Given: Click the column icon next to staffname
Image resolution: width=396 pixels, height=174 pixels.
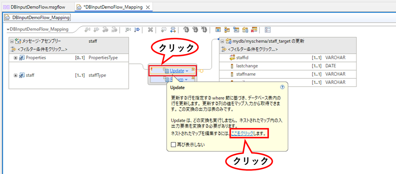Looking at the screenshot, I should point(232,74).
